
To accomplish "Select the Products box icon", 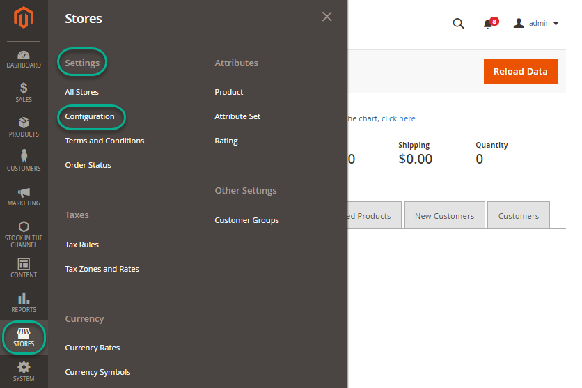I will (x=24, y=123).
